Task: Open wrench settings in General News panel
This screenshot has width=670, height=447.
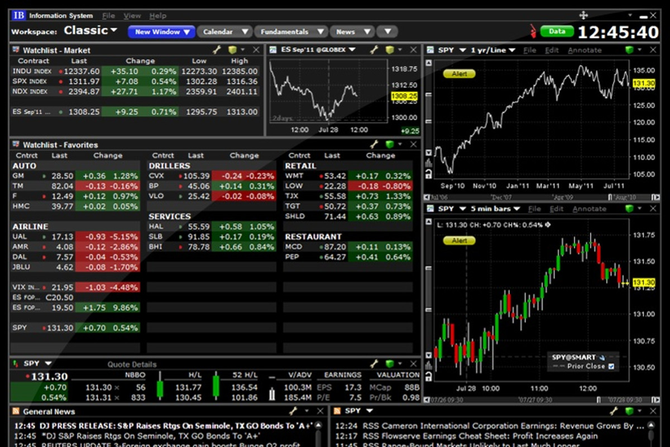Action: (x=293, y=411)
